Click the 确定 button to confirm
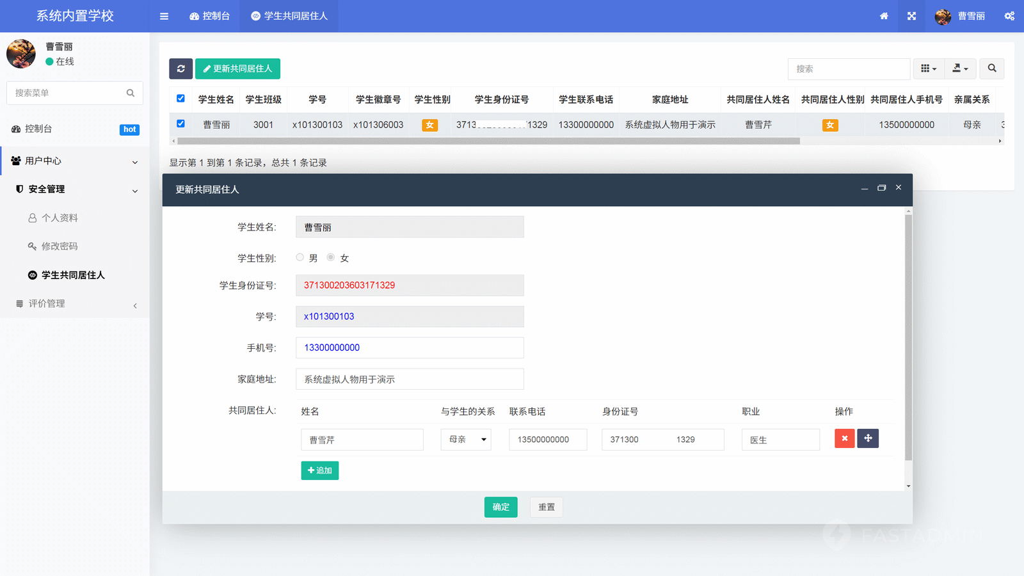 pyautogui.click(x=500, y=507)
